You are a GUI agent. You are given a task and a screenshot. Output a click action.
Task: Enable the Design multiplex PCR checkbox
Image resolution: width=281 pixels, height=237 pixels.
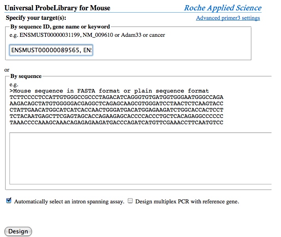click(130, 201)
